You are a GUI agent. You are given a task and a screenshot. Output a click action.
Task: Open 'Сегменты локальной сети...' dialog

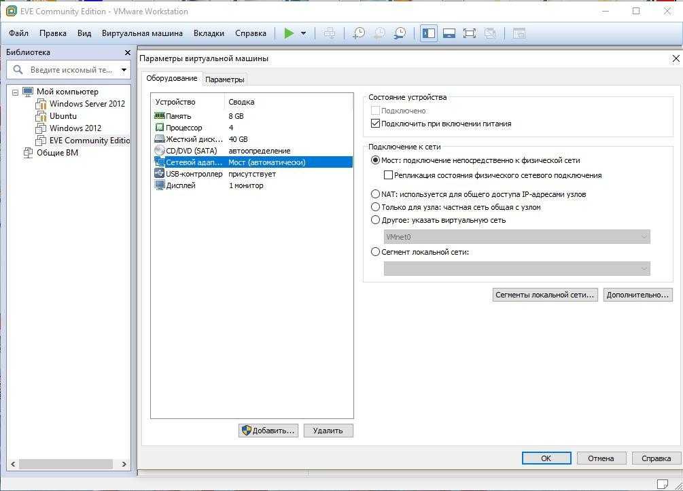[545, 295]
